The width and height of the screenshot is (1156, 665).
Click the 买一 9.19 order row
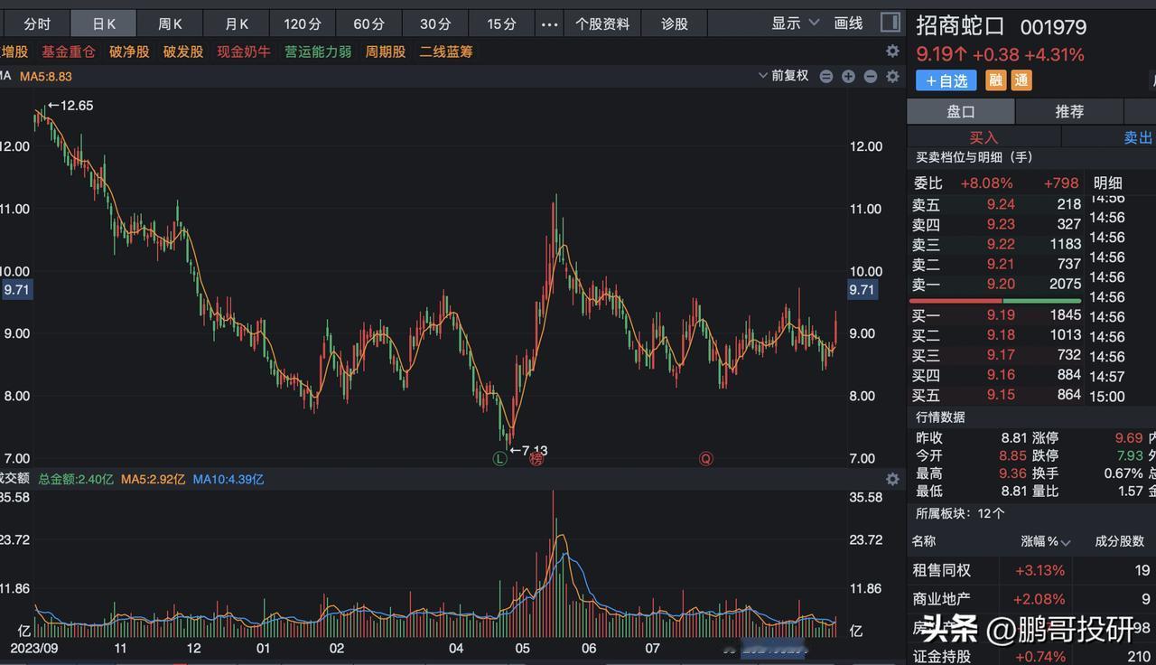[x=996, y=314]
